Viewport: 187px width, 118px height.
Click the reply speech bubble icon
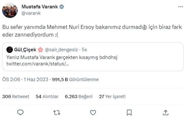[20, 112]
